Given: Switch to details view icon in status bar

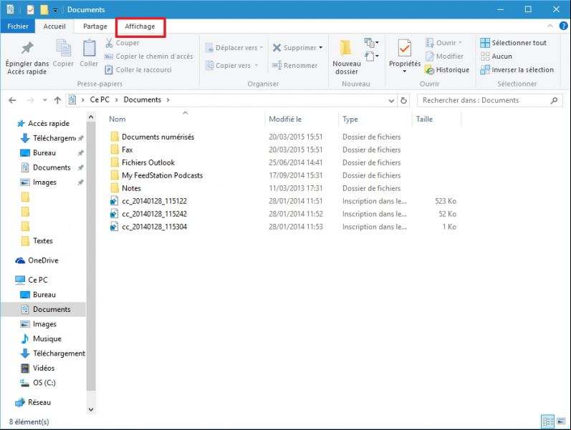Looking at the screenshot, I should pyautogui.click(x=547, y=421).
